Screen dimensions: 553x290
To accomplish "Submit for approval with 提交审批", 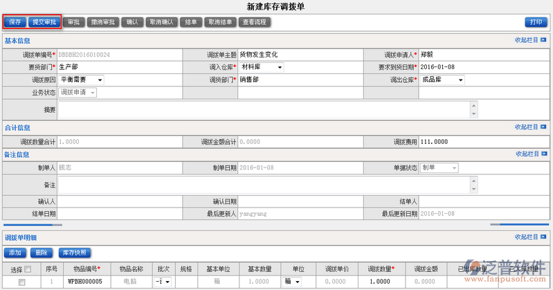I will [x=45, y=22].
